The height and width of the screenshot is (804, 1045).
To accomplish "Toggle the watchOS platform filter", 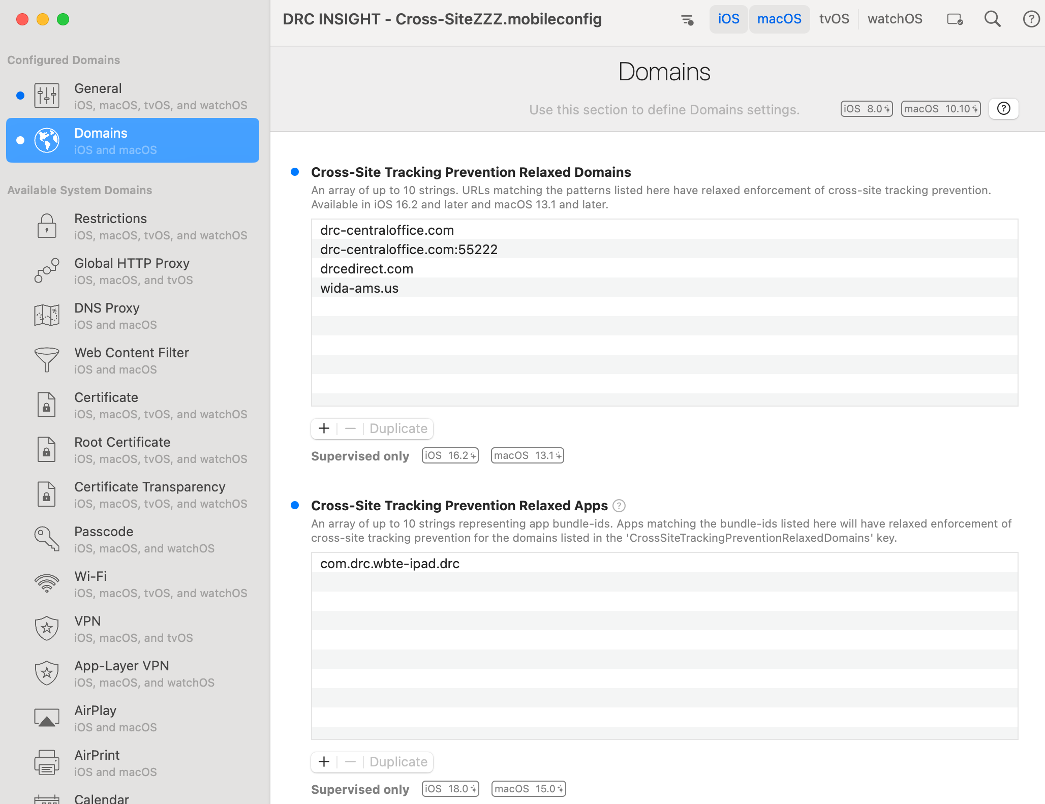I will [895, 19].
